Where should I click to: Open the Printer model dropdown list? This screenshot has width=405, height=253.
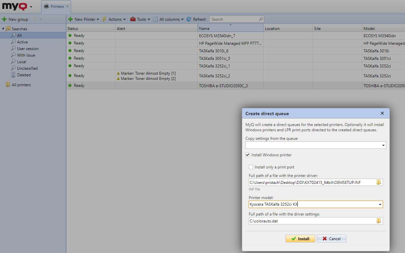tap(380, 205)
